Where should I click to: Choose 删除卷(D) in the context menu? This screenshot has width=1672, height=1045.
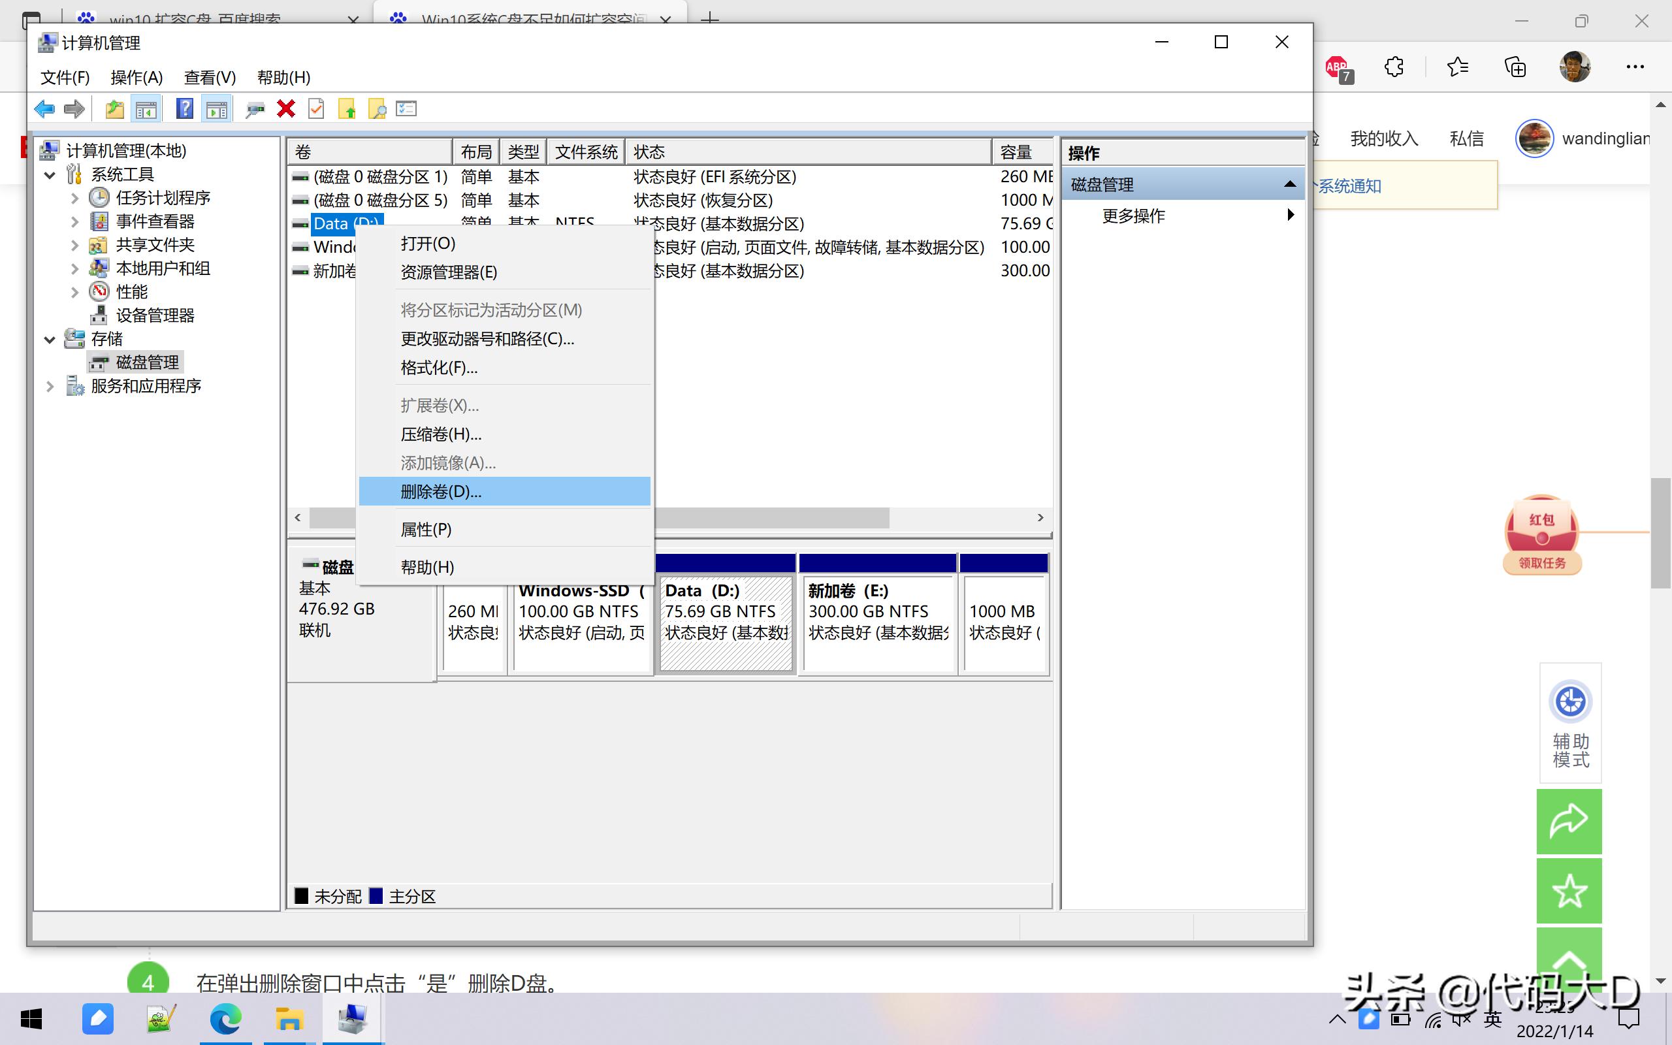tap(440, 491)
